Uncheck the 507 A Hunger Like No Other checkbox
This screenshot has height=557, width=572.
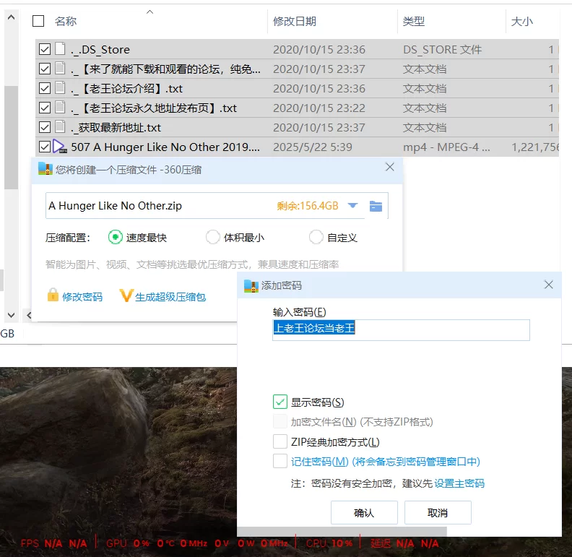pos(45,147)
